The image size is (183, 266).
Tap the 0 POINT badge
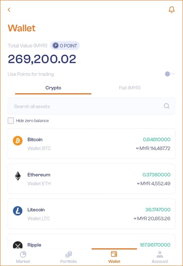tap(65, 46)
